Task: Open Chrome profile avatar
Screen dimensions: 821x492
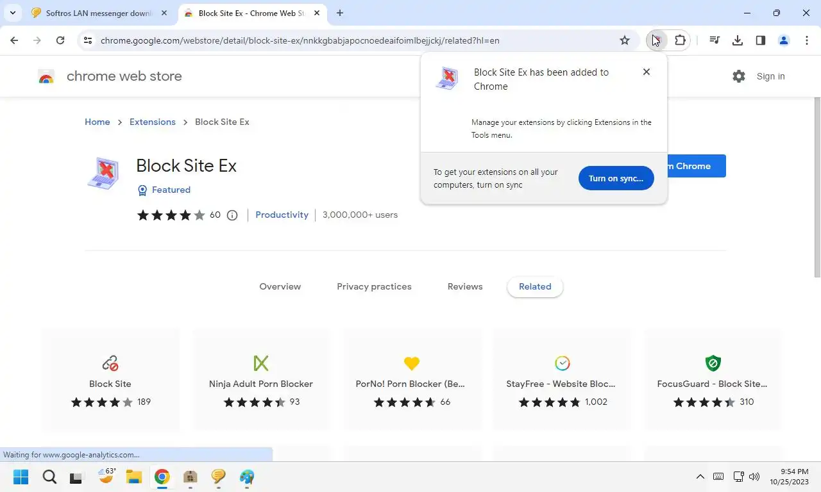Action: [x=784, y=40]
